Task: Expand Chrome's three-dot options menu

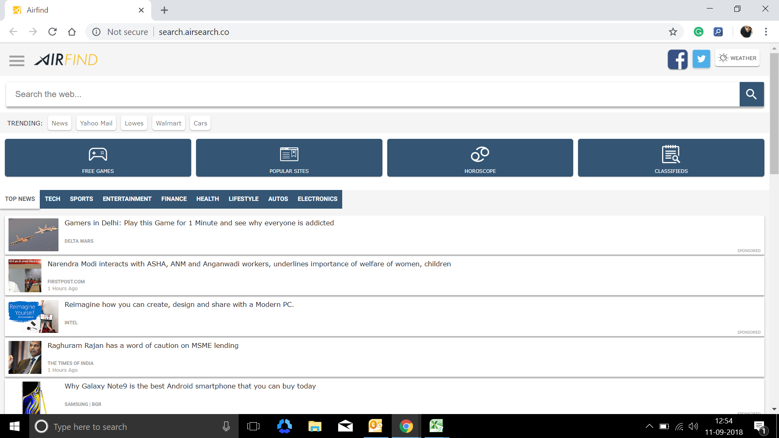Action: tap(766, 32)
